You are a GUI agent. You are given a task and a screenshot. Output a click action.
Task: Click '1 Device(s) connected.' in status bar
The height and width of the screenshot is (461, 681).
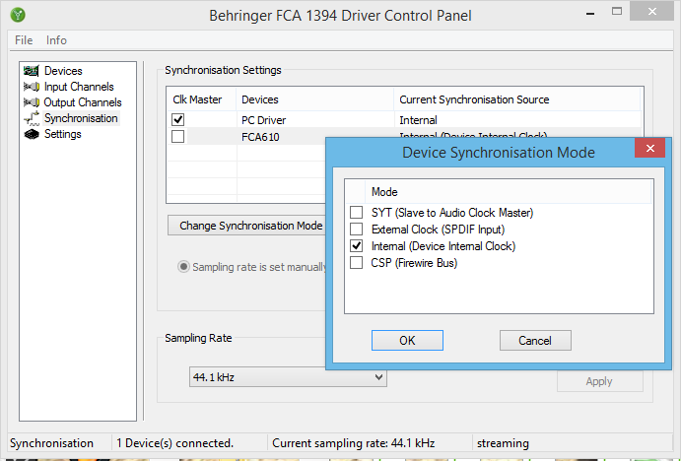click(x=174, y=443)
